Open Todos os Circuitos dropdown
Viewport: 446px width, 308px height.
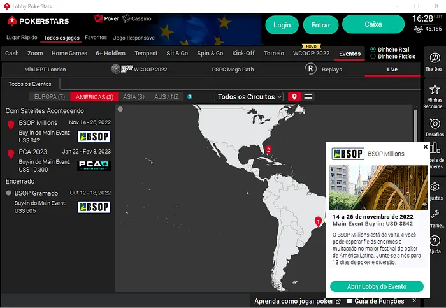click(x=249, y=97)
